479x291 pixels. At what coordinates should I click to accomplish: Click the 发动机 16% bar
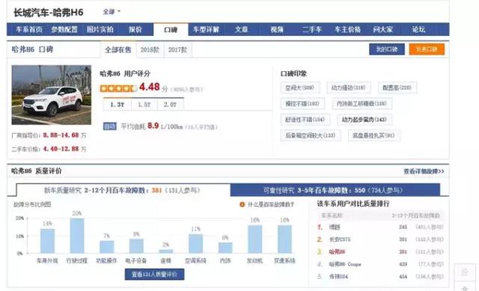click(254, 239)
